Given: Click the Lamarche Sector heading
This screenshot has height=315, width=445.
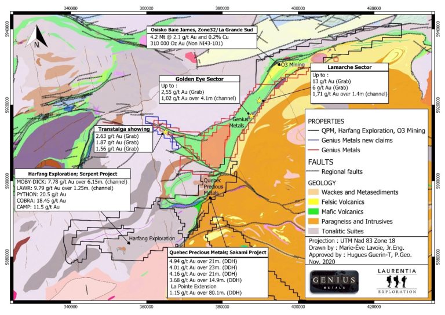Looking at the screenshot, I should click(x=349, y=67).
